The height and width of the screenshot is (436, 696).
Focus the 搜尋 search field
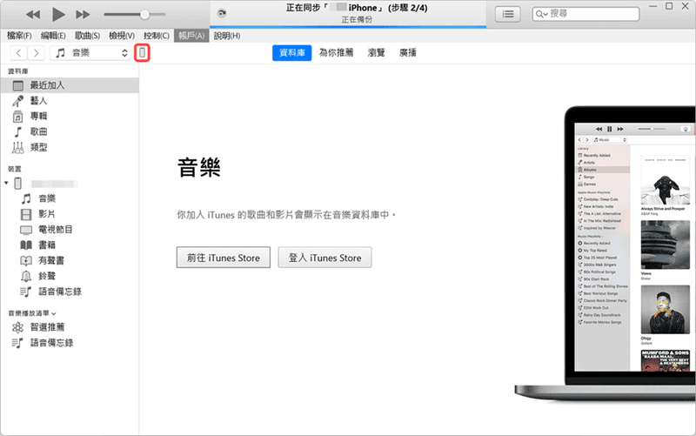[x=586, y=14]
